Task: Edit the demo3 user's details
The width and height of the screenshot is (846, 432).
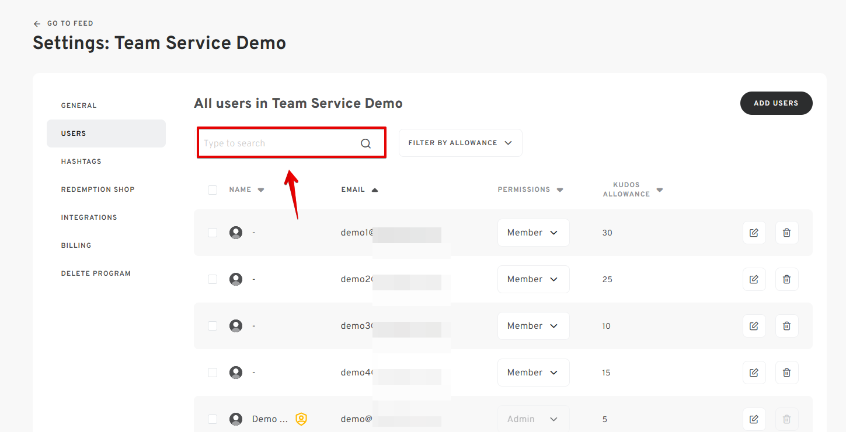Action: (x=754, y=325)
